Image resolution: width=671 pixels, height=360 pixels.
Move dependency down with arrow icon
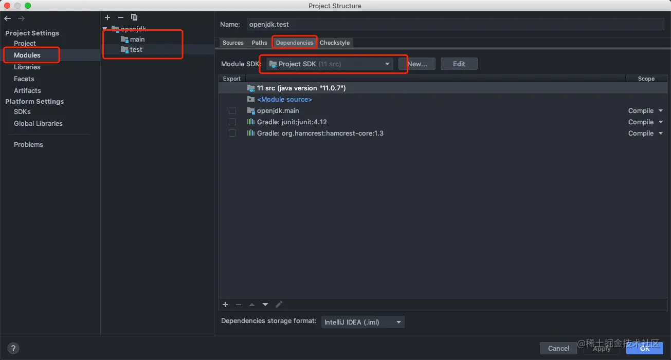[x=265, y=305]
